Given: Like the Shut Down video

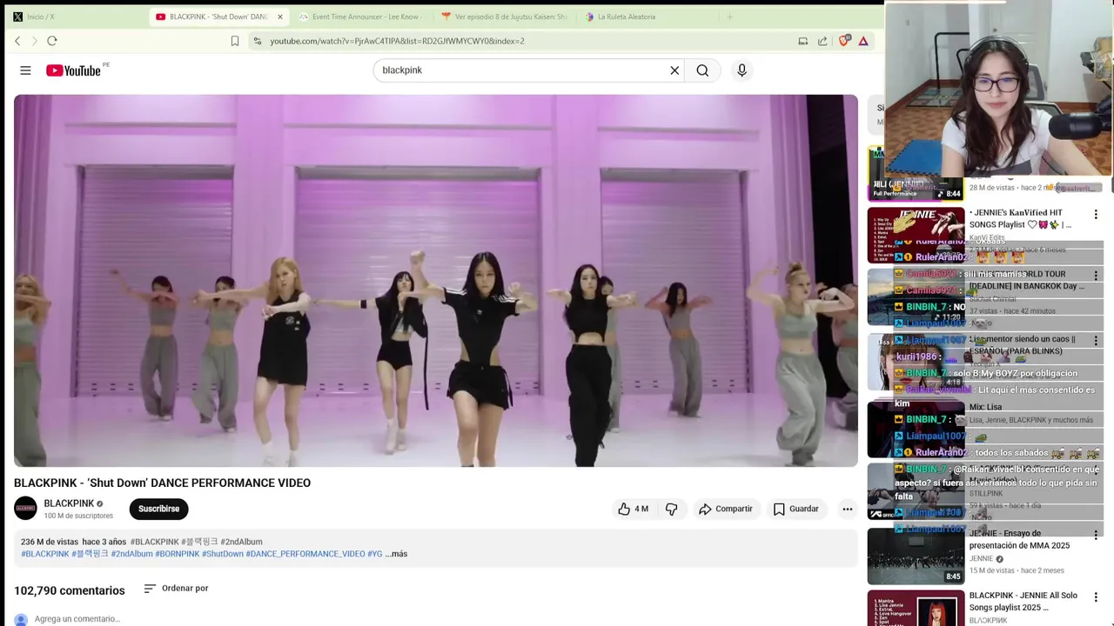Looking at the screenshot, I should (633, 509).
